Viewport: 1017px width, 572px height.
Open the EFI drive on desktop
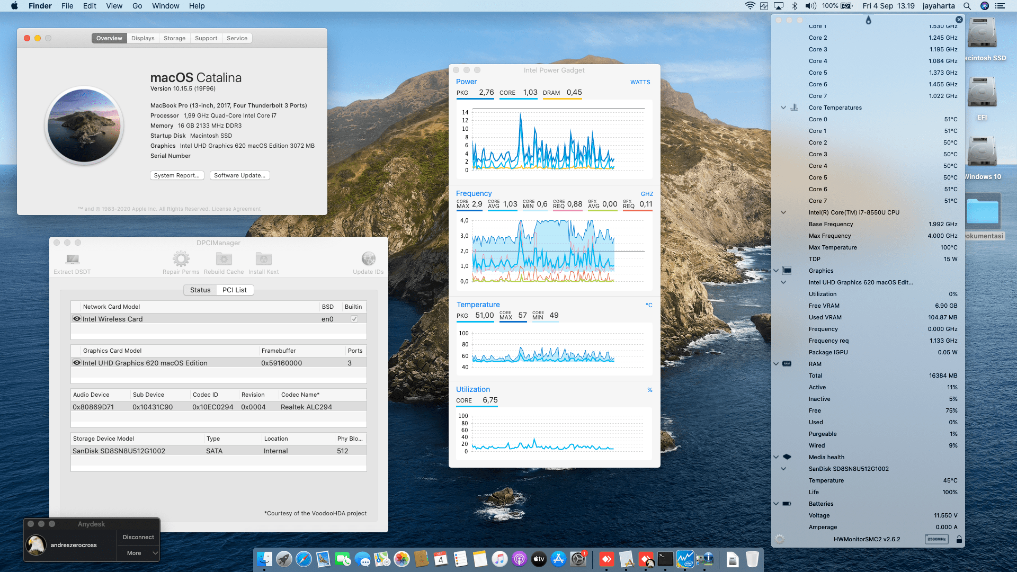[982, 93]
